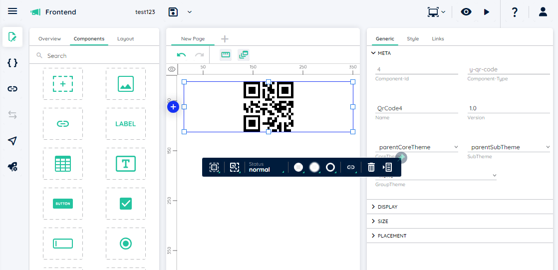Image resolution: width=558 pixels, height=270 pixels.
Task: Run the app with the play icon
Action: (487, 12)
